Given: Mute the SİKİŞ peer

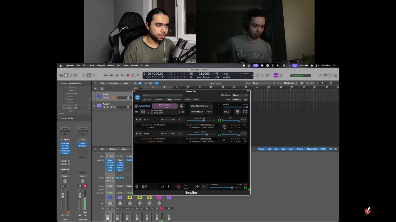Looking at the screenshot, I should pos(164,120).
